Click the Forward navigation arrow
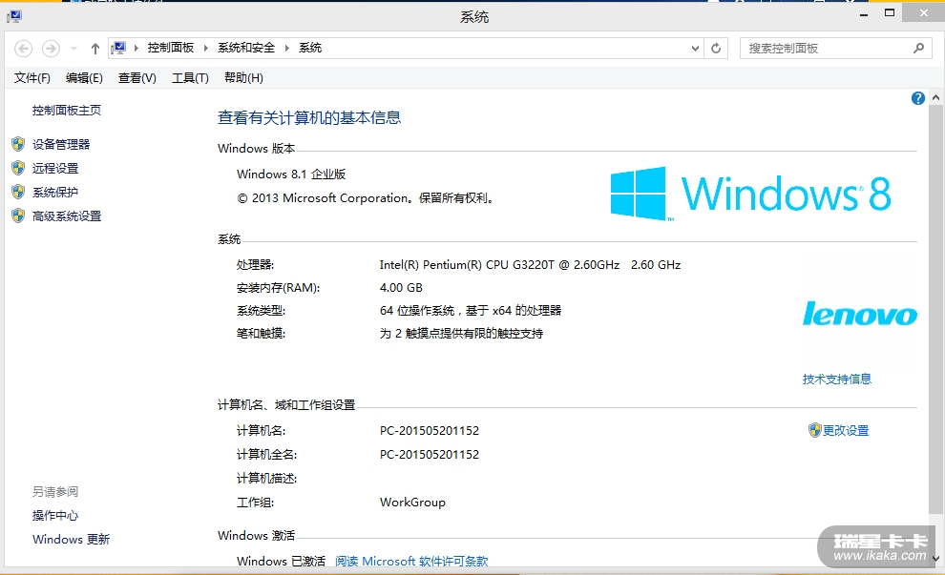This screenshot has height=575, width=945. coord(51,49)
